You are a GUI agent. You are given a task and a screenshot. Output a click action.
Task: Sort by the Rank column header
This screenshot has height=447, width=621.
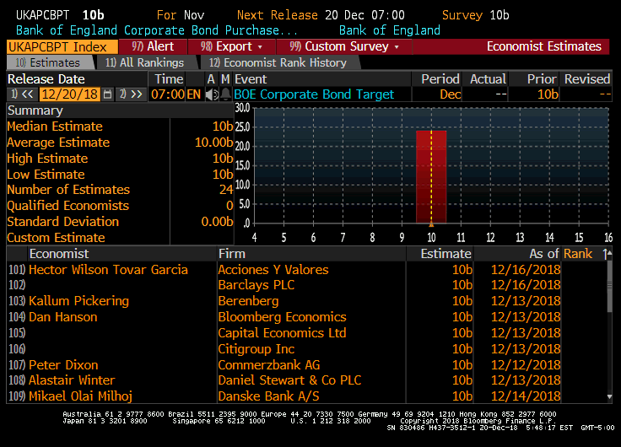(578, 254)
